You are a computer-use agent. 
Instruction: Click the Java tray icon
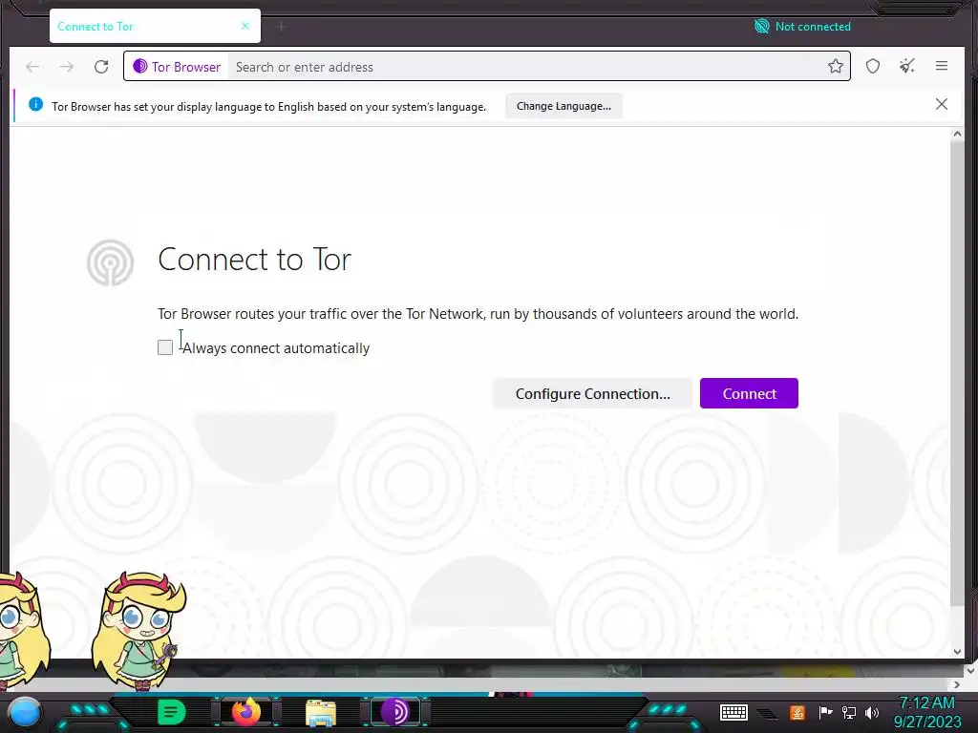coord(797,712)
